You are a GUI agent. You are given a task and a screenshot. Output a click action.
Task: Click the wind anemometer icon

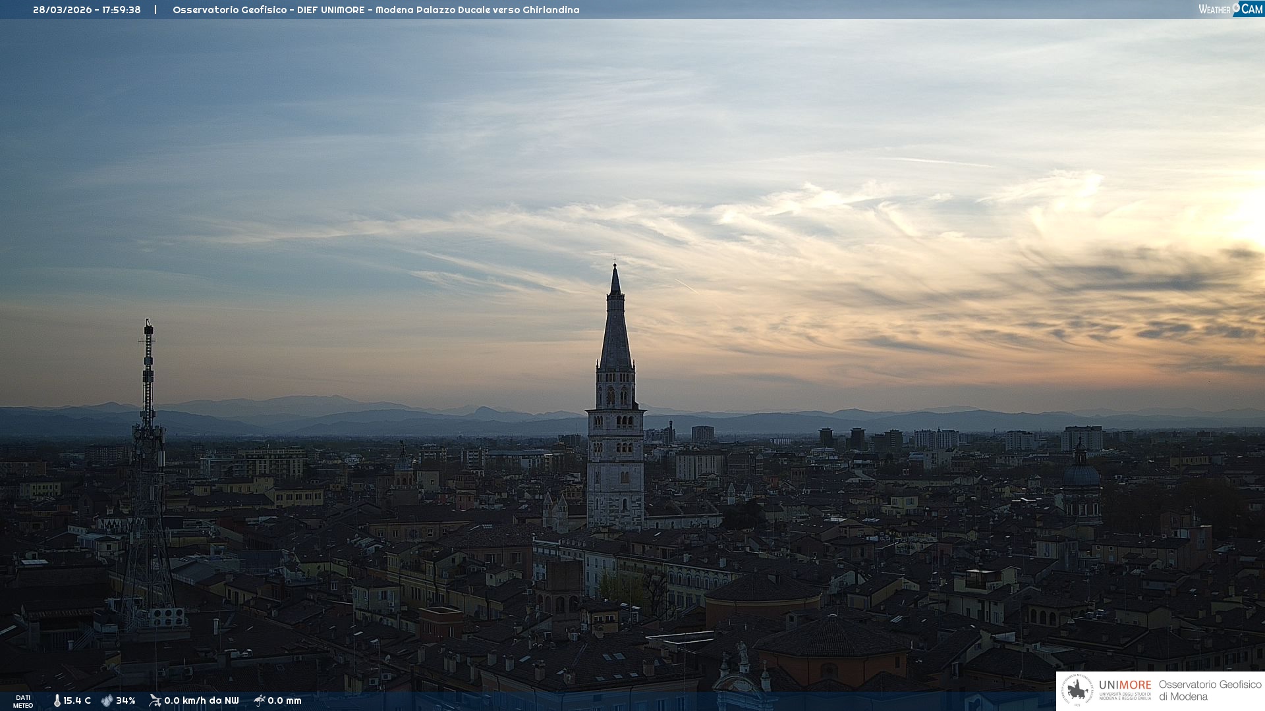(x=155, y=700)
